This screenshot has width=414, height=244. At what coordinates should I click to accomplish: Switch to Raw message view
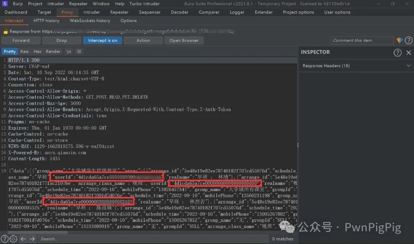[24, 51]
